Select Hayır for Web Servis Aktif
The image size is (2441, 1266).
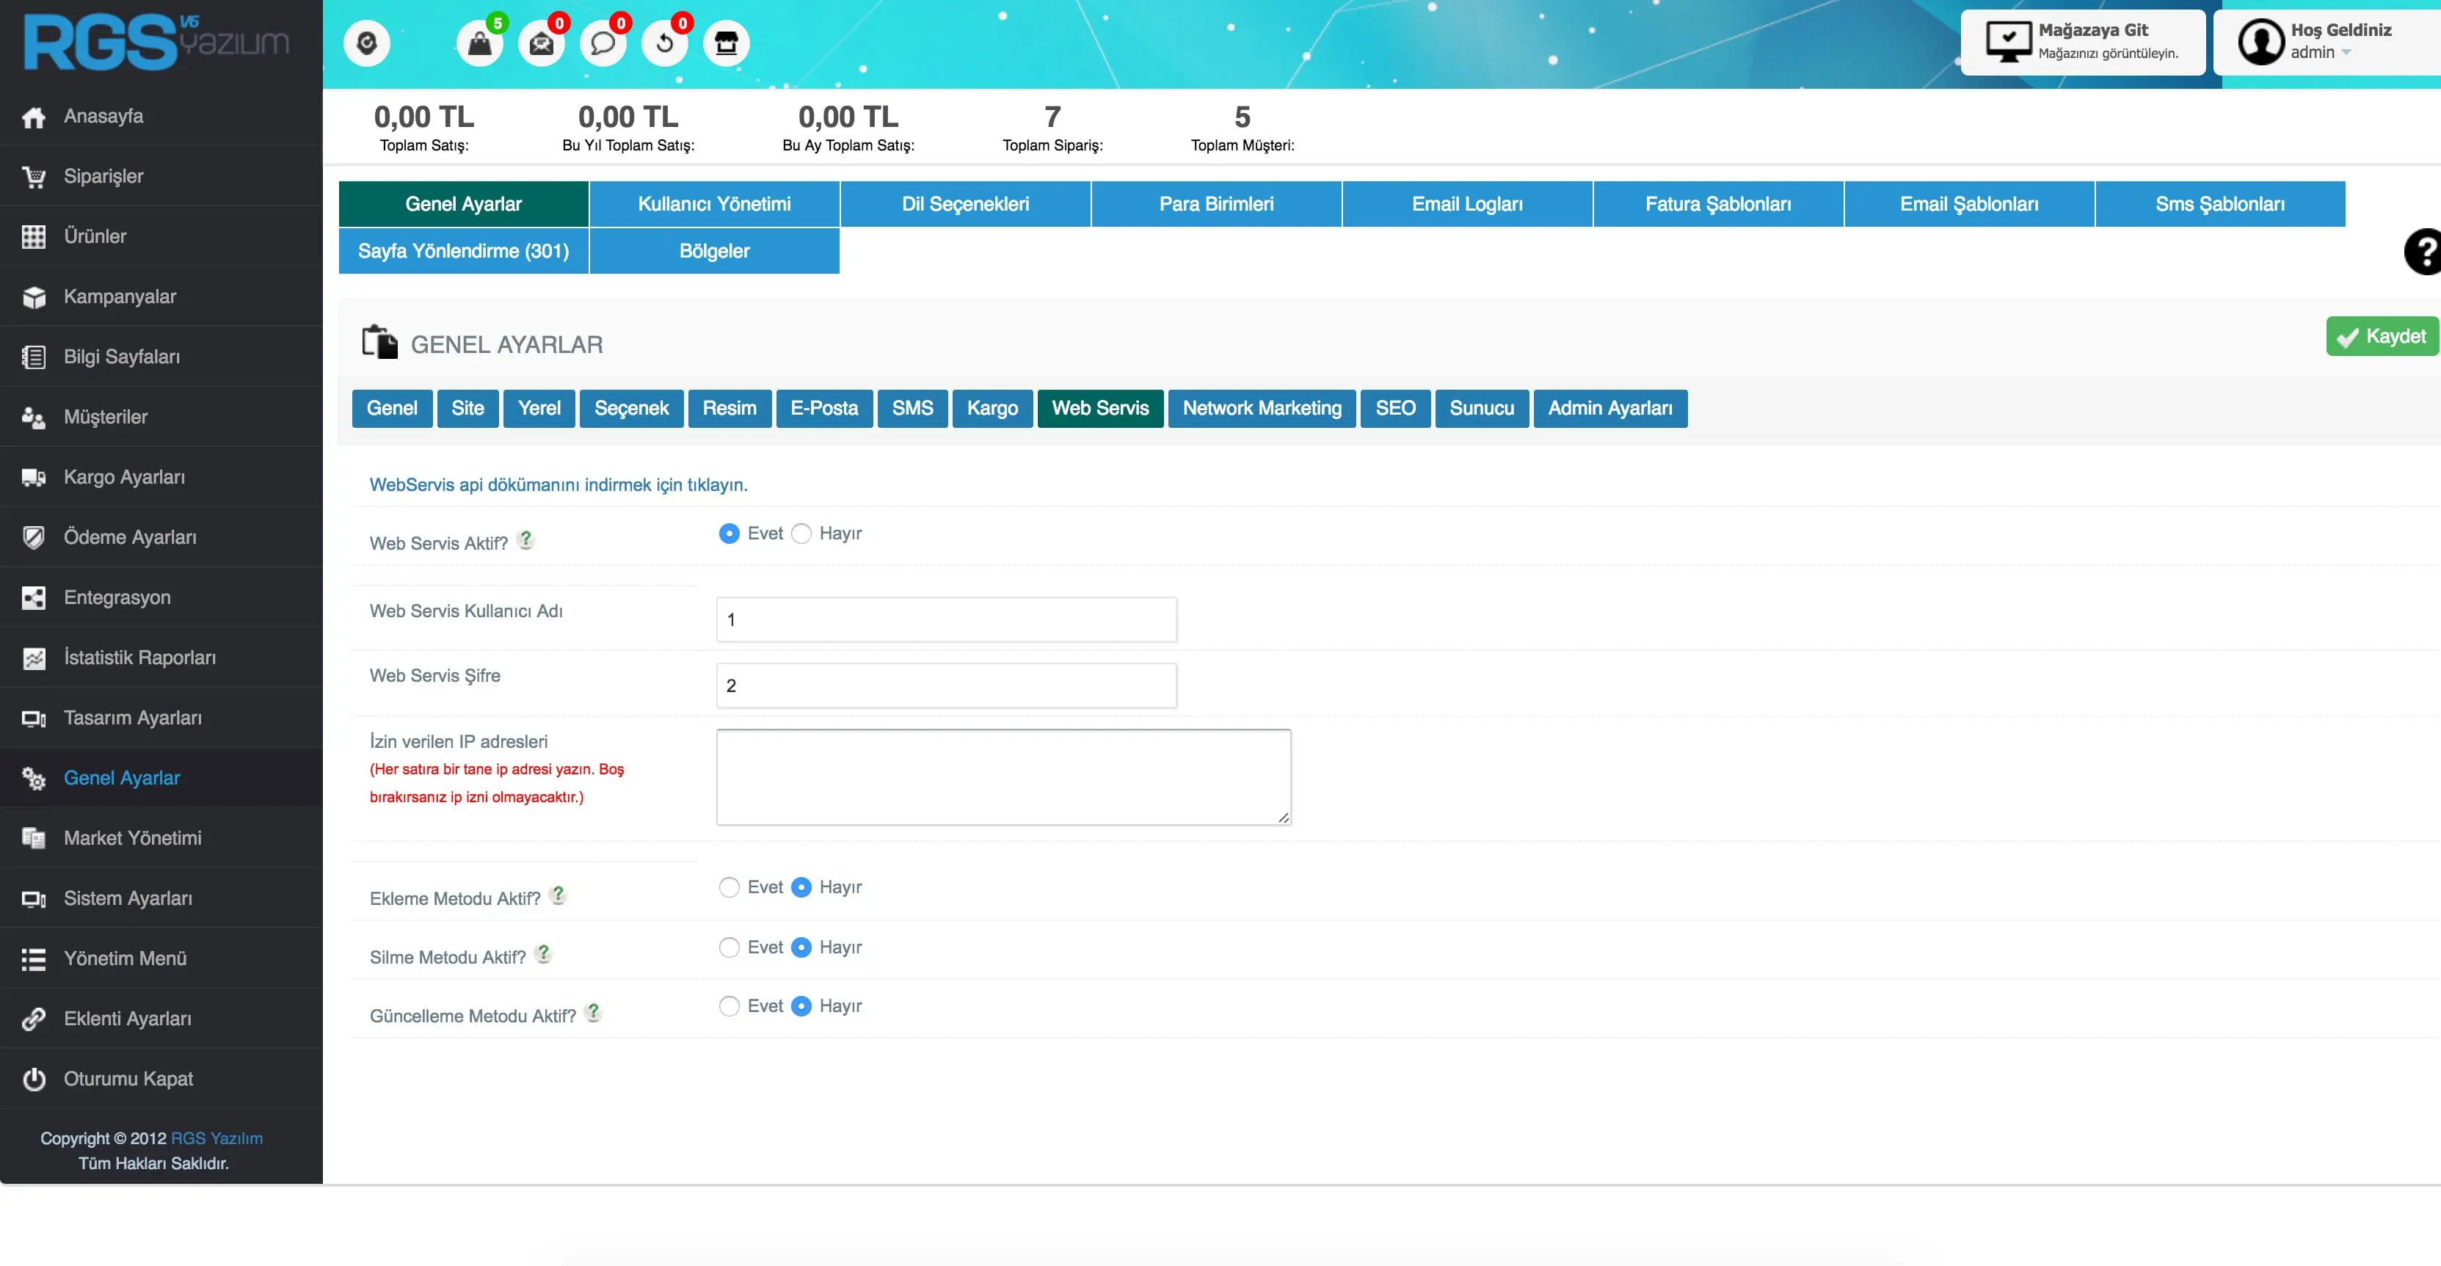pyautogui.click(x=801, y=534)
